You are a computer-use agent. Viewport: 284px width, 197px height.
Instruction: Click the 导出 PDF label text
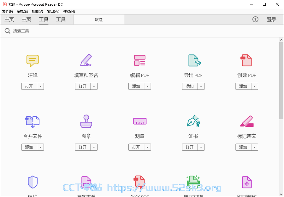tap(193, 75)
